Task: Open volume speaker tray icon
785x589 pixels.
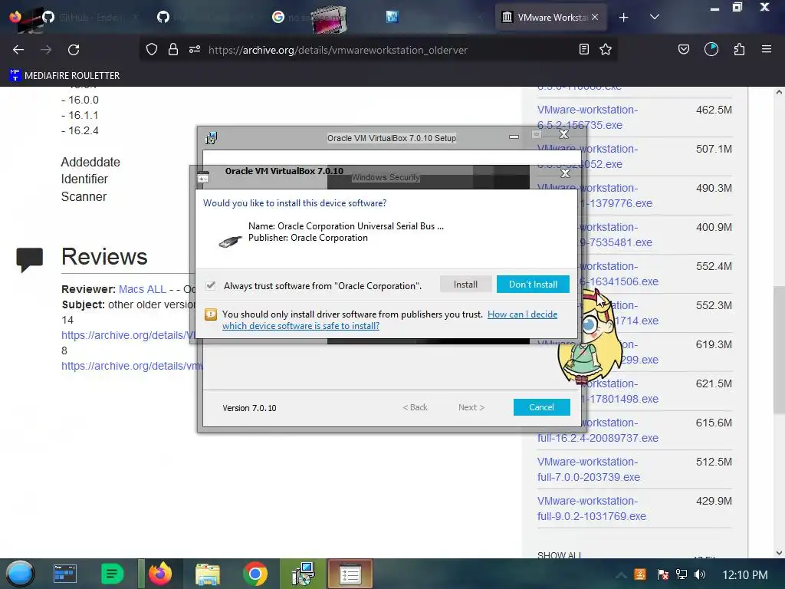Action: (x=700, y=574)
